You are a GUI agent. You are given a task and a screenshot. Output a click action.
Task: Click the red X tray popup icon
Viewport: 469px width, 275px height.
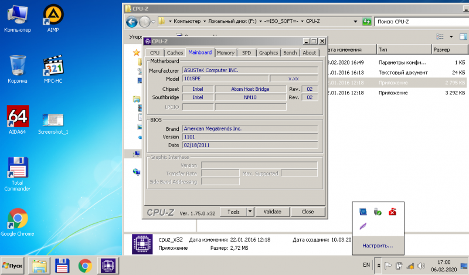click(392, 212)
